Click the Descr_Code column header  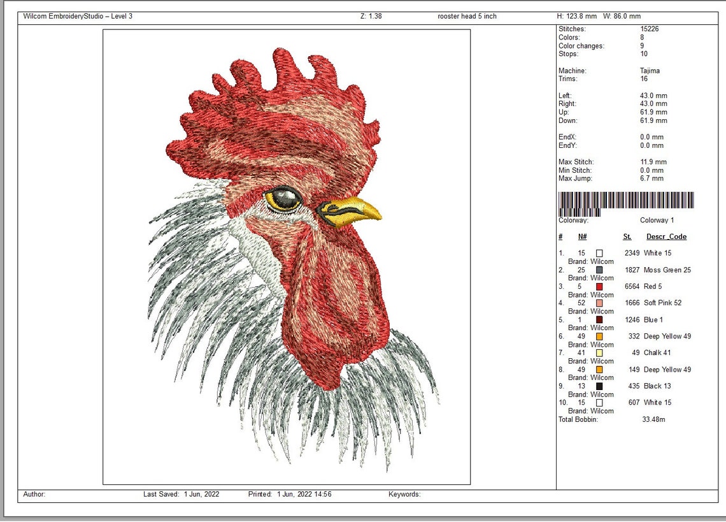click(x=666, y=236)
